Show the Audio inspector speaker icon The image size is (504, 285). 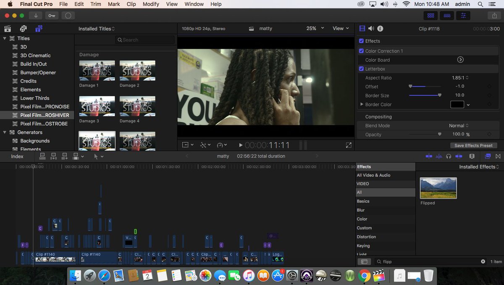click(x=371, y=29)
